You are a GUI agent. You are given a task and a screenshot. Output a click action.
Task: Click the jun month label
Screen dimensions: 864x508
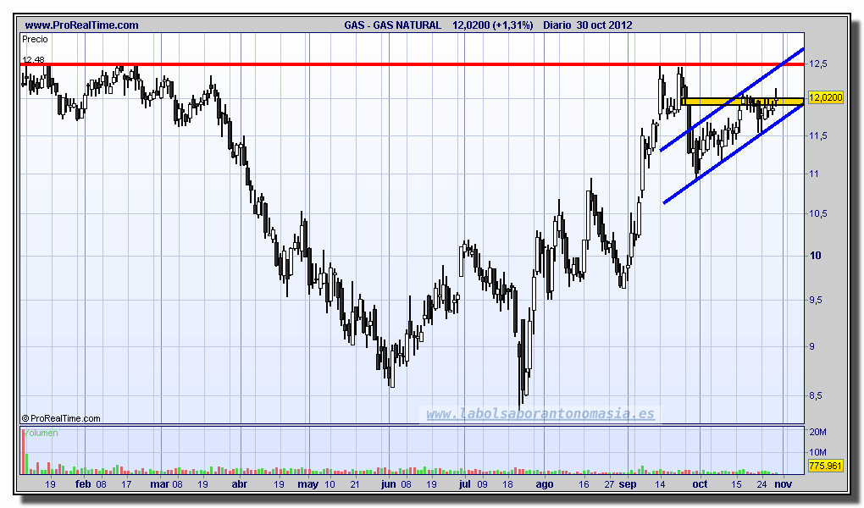tap(389, 484)
